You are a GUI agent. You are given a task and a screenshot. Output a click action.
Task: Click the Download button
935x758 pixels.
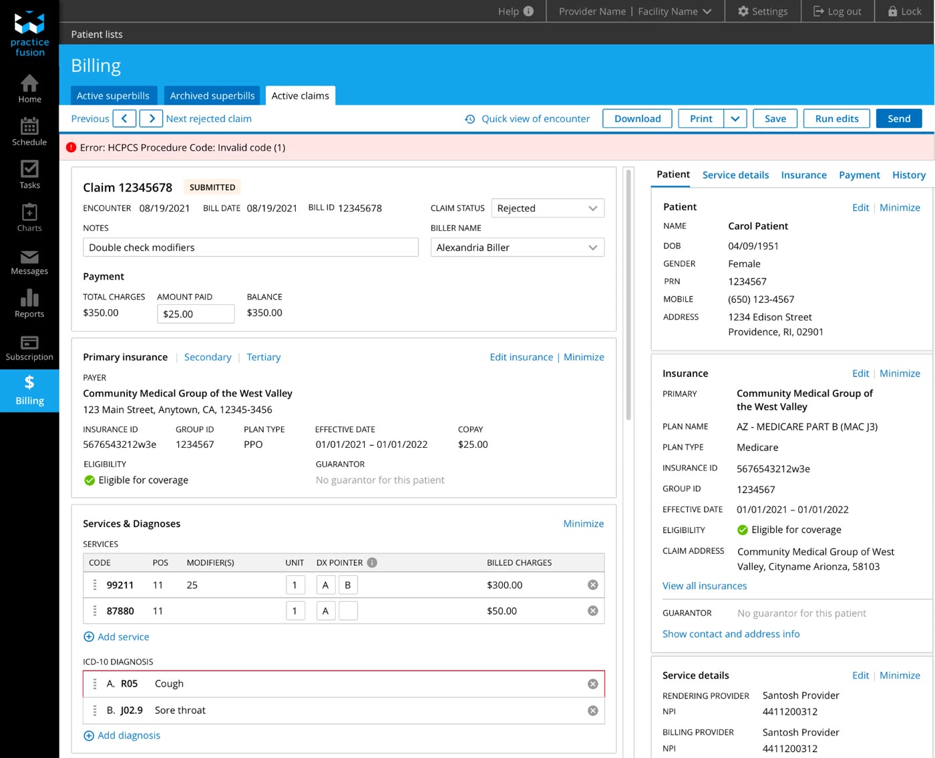[637, 119]
